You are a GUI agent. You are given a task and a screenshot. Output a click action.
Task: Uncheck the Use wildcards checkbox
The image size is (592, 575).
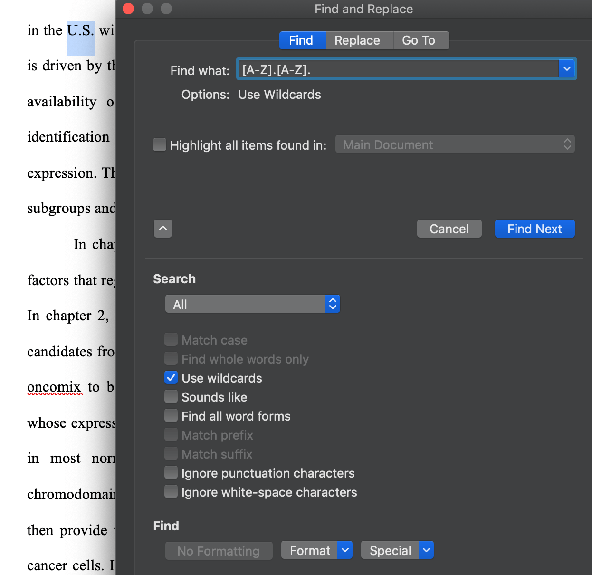coord(171,378)
